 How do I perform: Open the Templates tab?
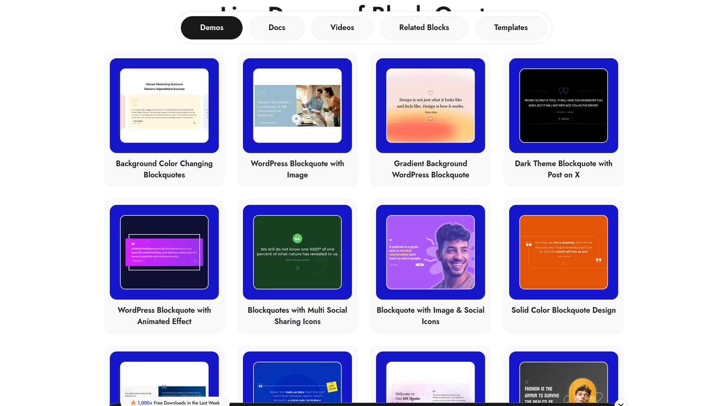(x=511, y=27)
